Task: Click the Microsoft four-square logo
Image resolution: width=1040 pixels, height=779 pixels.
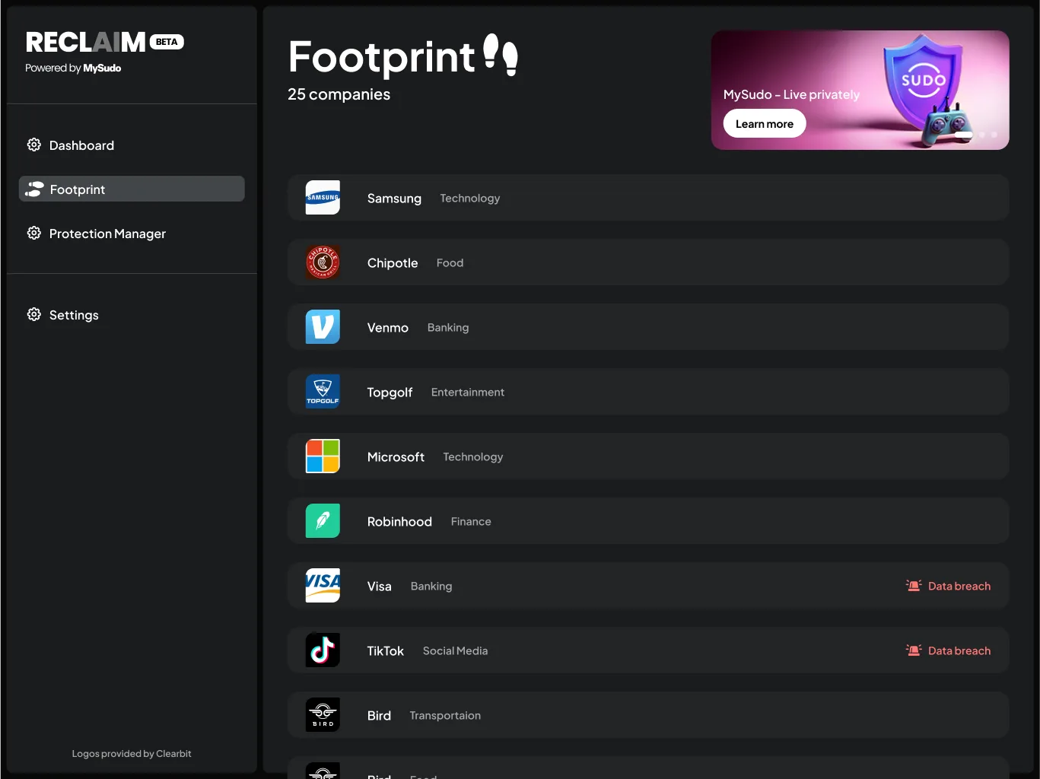Action: [x=323, y=456]
